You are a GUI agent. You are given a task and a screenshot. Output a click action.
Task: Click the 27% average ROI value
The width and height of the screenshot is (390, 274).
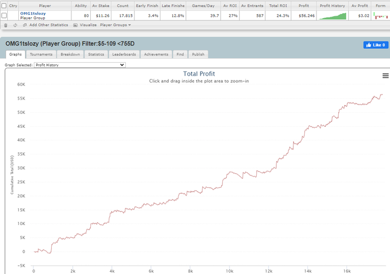[x=233, y=16]
